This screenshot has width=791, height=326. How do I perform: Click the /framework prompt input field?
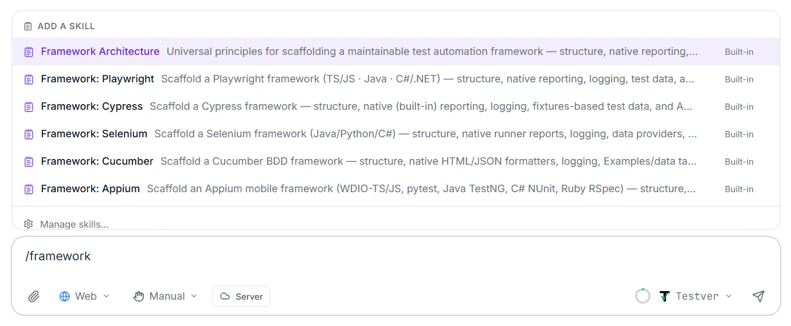pos(396,257)
